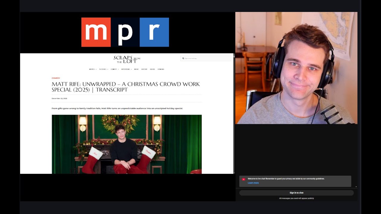
Task: Expand the Interviews menu dropdown
Action: tap(126, 69)
